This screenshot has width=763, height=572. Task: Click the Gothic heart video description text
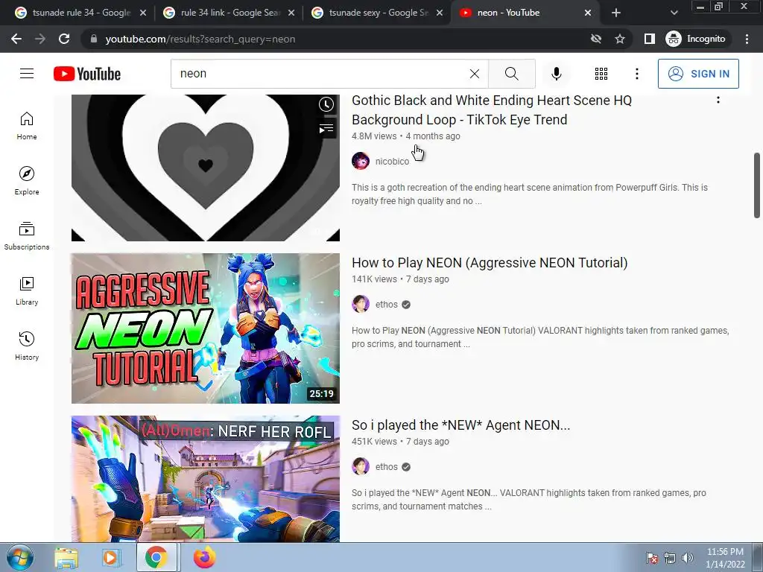pyautogui.click(x=530, y=194)
